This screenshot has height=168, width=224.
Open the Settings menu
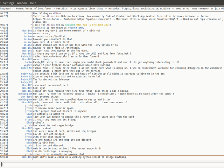pos(8,2)
